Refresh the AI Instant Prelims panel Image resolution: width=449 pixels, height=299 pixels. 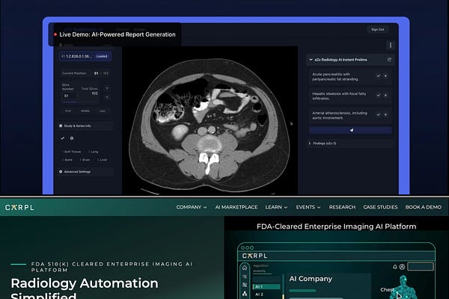[x=389, y=60]
